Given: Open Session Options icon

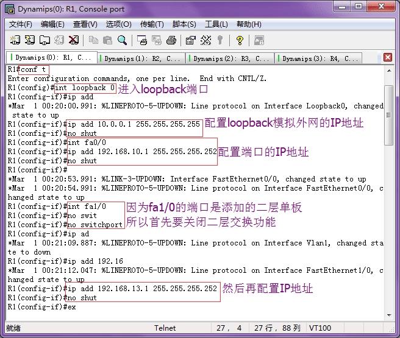Looking at the screenshot, I should coord(191,40).
